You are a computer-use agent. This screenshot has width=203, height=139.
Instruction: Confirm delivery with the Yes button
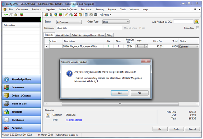pos(119,93)
